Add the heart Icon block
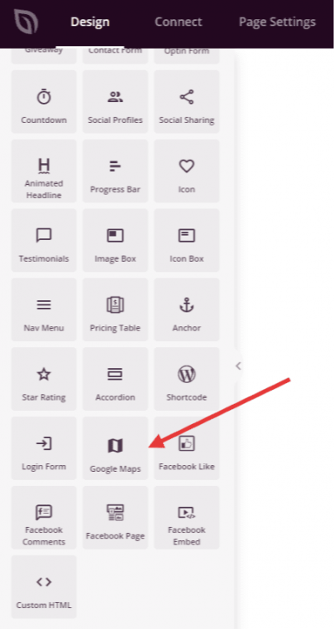Screen dimensions: 334x629 [x=187, y=171]
